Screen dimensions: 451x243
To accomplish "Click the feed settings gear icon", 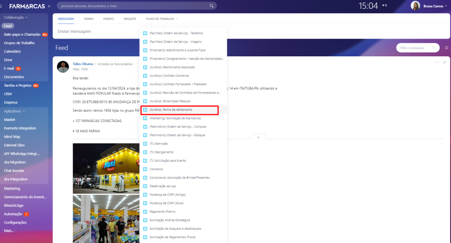I will point(446,48).
